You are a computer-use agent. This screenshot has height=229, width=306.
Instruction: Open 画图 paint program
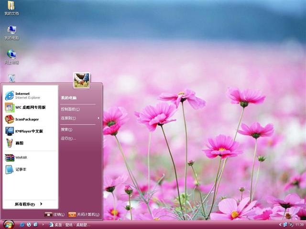click(x=31, y=143)
